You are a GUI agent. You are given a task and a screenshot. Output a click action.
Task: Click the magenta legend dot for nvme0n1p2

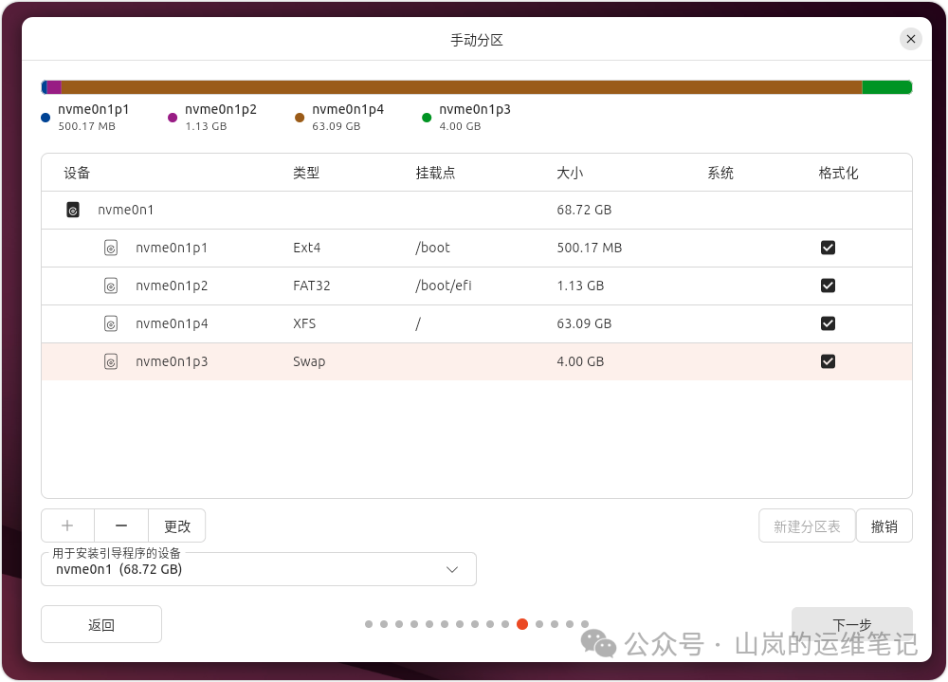[x=172, y=118]
